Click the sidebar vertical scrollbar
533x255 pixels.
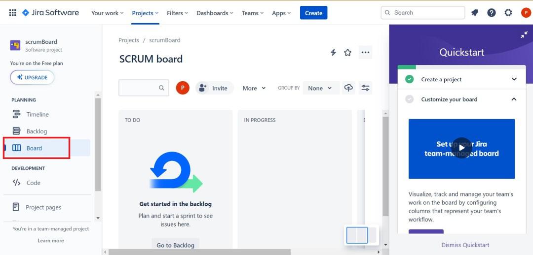98,145
